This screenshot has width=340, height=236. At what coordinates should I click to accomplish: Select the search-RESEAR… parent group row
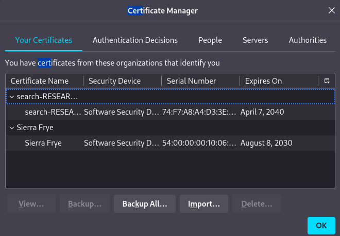point(47,97)
